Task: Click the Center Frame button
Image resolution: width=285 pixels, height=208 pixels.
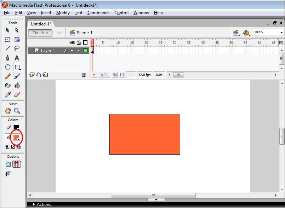Action: 94,75
